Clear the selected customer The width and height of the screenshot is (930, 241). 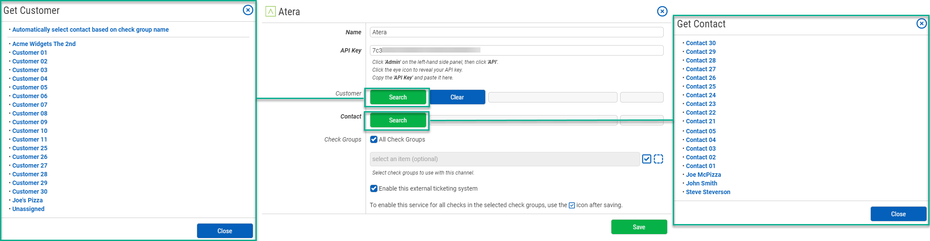[x=457, y=97]
